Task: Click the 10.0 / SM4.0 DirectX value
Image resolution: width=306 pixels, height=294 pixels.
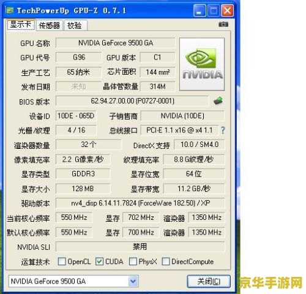Action: click(200, 145)
